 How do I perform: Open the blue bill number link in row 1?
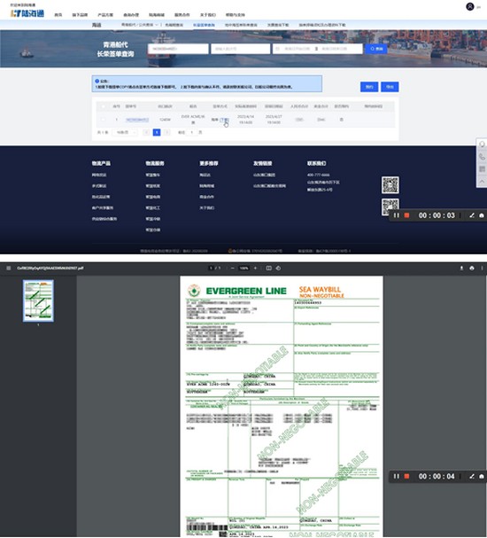[x=137, y=120]
